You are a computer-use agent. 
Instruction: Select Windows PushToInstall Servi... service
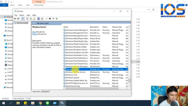click(x=96, y=64)
